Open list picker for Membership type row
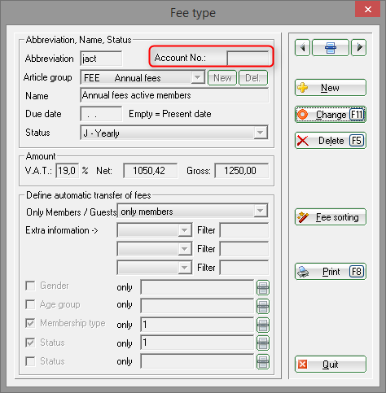Image resolution: width=386 pixels, height=393 pixels. click(x=263, y=325)
